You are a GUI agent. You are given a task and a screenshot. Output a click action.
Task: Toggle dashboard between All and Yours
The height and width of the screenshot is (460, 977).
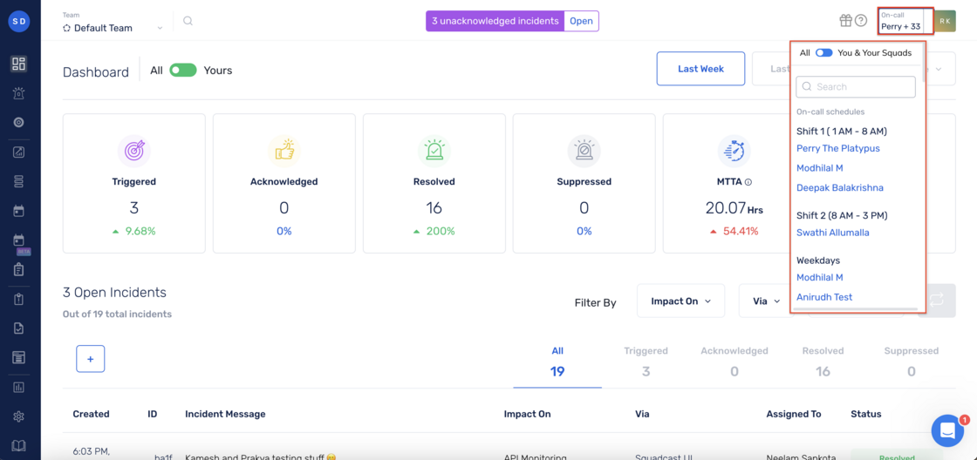pos(183,71)
